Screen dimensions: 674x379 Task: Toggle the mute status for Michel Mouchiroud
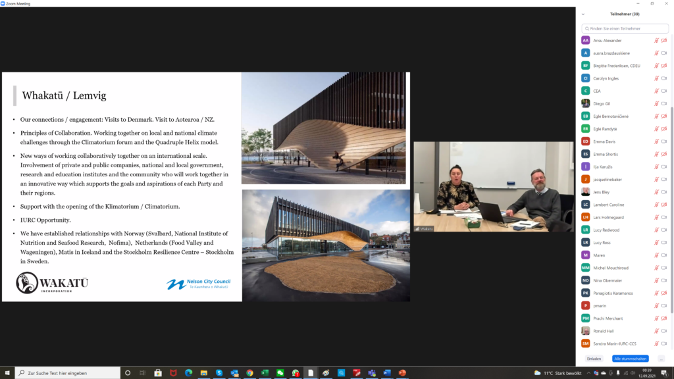[656, 268]
